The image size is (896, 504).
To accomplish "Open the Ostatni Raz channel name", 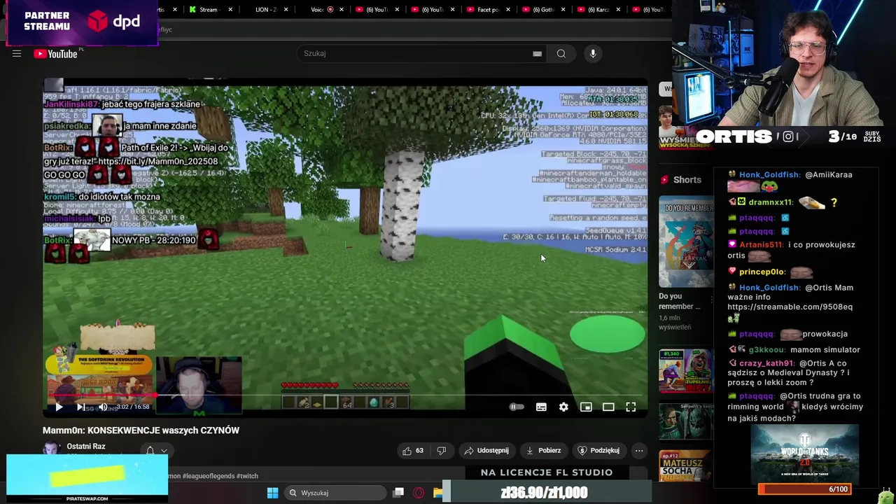I will (86, 447).
